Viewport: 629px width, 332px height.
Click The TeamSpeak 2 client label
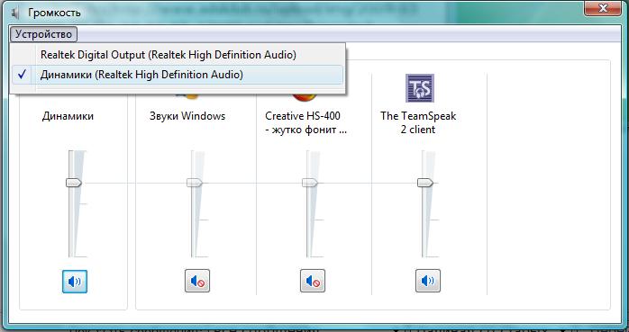[418, 123]
